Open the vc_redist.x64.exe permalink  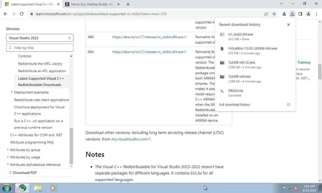point(149,52)
